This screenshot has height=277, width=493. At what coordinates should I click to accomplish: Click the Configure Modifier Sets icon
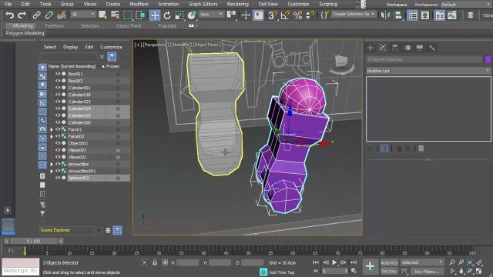(x=421, y=149)
